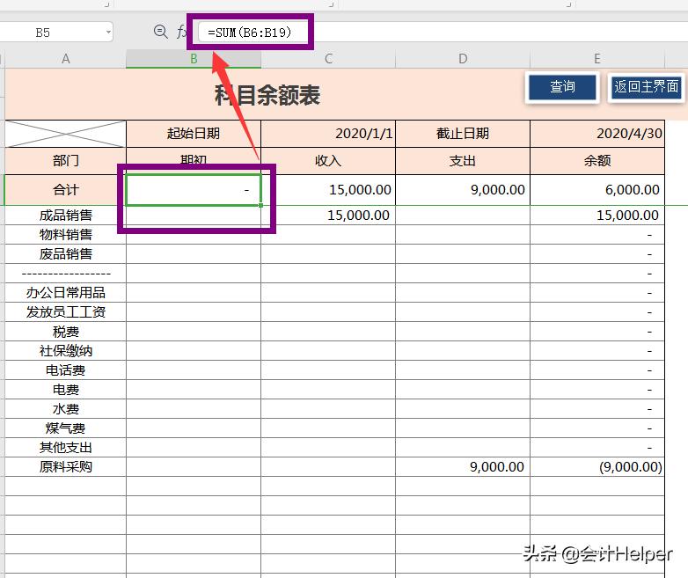Image resolution: width=688 pixels, height=578 pixels.
Task: Click the 其他支出 row label
Action: (65, 447)
